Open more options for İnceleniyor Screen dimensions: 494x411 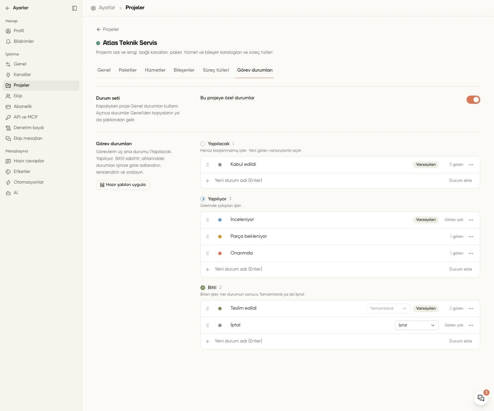(471, 220)
